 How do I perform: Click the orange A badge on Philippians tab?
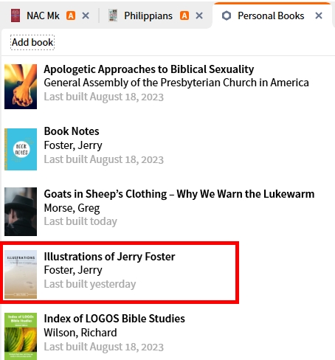pyautogui.click(x=184, y=15)
